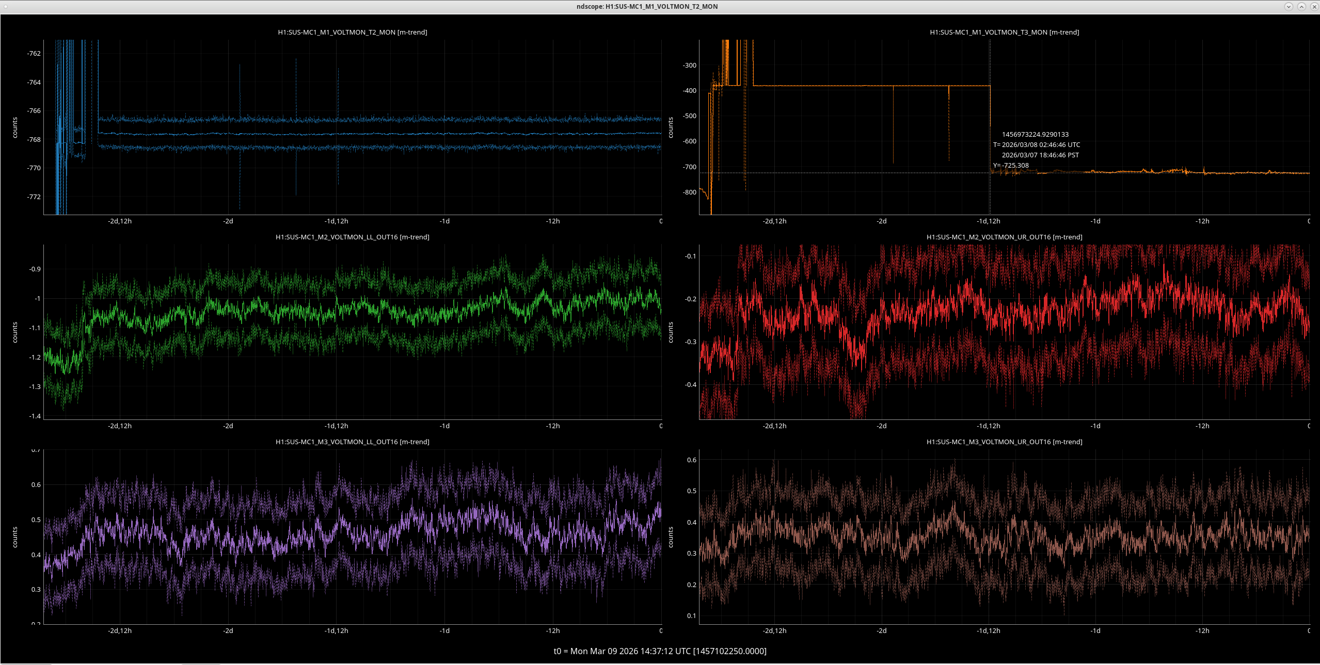Viewport: 1320px width, 665px height.
Task: Click the -768 y-axis tick of T2_MON plot
Action: coord(34,139)
